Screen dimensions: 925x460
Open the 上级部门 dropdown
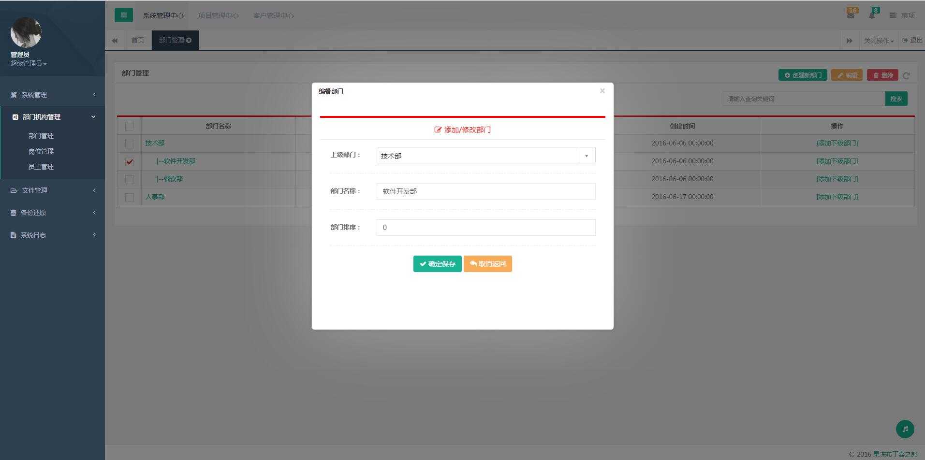click(x=486, y=155)
